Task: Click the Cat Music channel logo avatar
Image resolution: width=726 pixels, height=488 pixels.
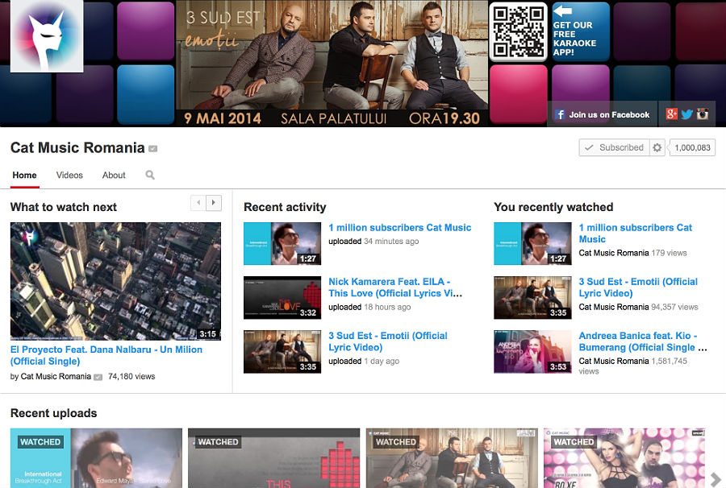Action: 47,36
